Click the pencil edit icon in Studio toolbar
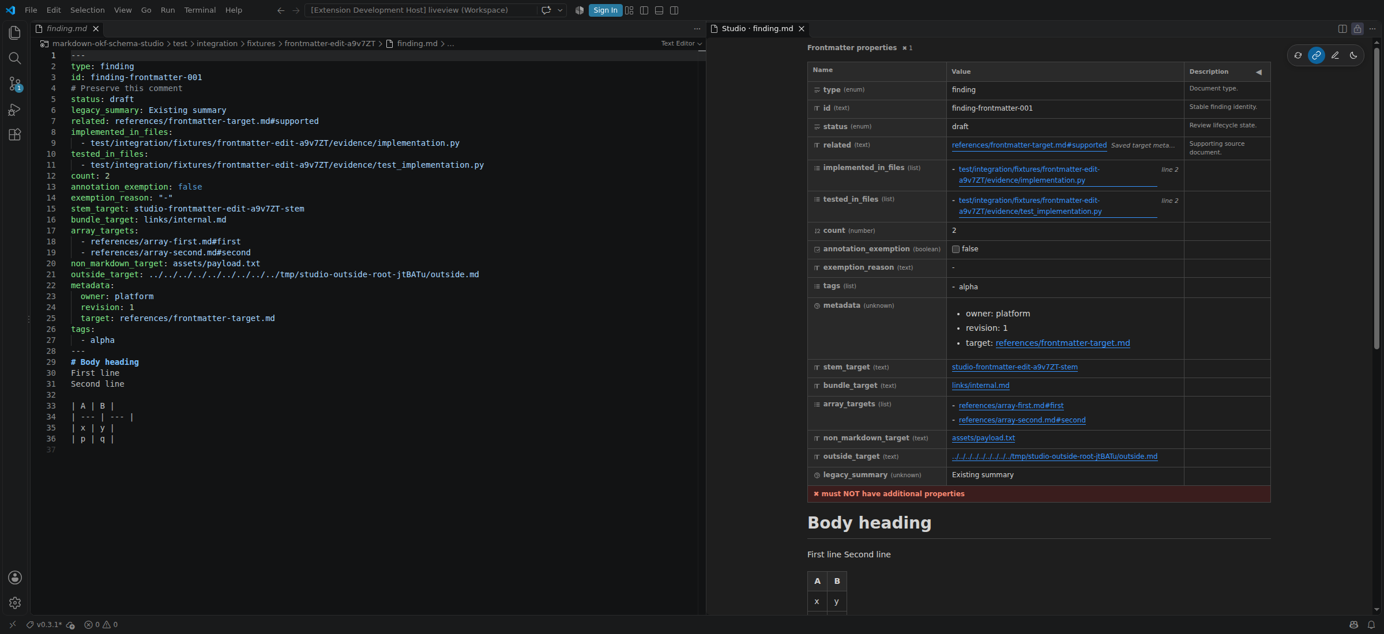Image resolution: width=1384 pixels, height=634 pixels. pyautogui.click(x=1335, y=55)
